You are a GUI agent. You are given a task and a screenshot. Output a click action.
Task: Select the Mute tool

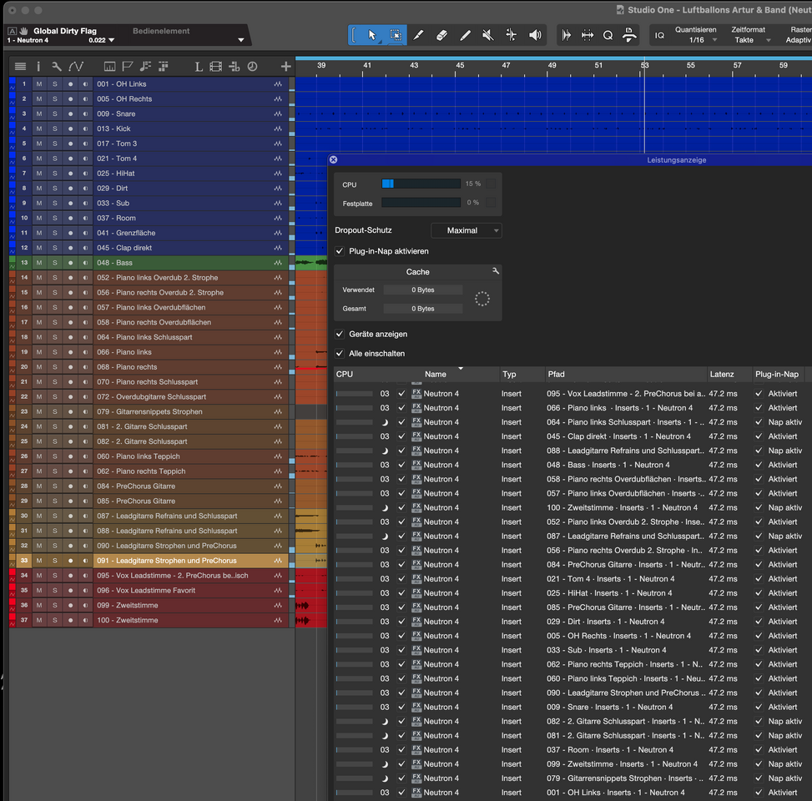coord(488,35)
